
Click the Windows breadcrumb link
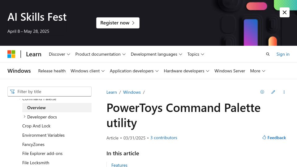point(132,92)
